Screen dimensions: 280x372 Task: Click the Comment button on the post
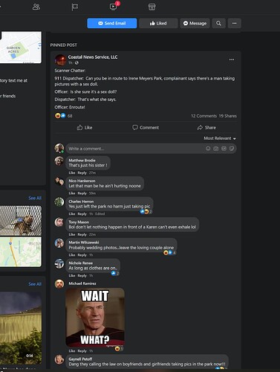(x=146, y=127)
